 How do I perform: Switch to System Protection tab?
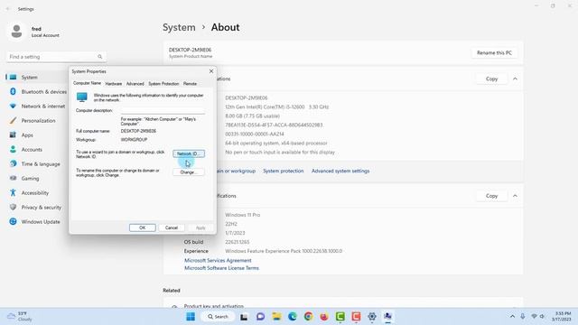[x=163, y=84]
